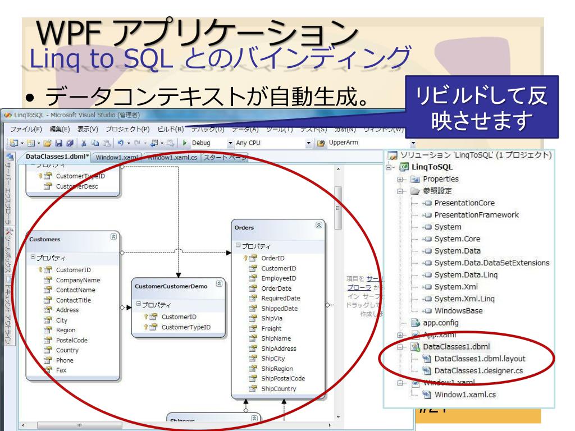This screenshot has height=431, width=575.
Task: Click the DataClasses1.dbml file icon
Action: coord(415,347)
